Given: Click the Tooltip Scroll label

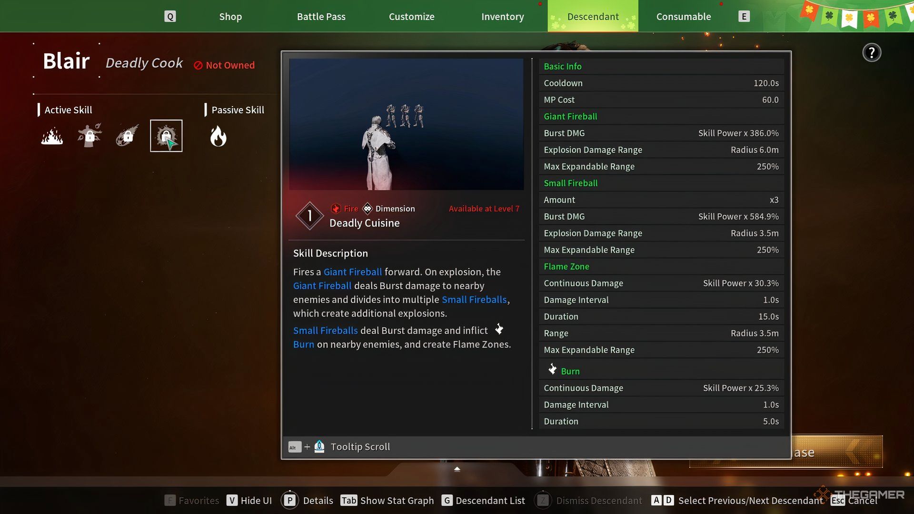Looking at the screenshot, I should [x=360, y=446].
